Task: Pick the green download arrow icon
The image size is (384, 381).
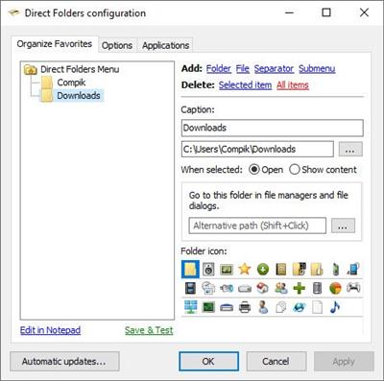Action: [x=263, y=270]
